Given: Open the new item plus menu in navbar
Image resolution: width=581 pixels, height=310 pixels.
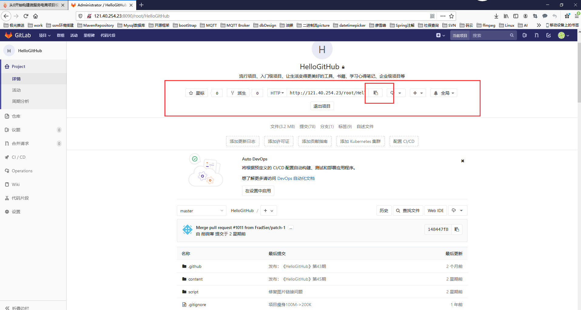Looking at the screenshot, I should click(x=440, y=35).
